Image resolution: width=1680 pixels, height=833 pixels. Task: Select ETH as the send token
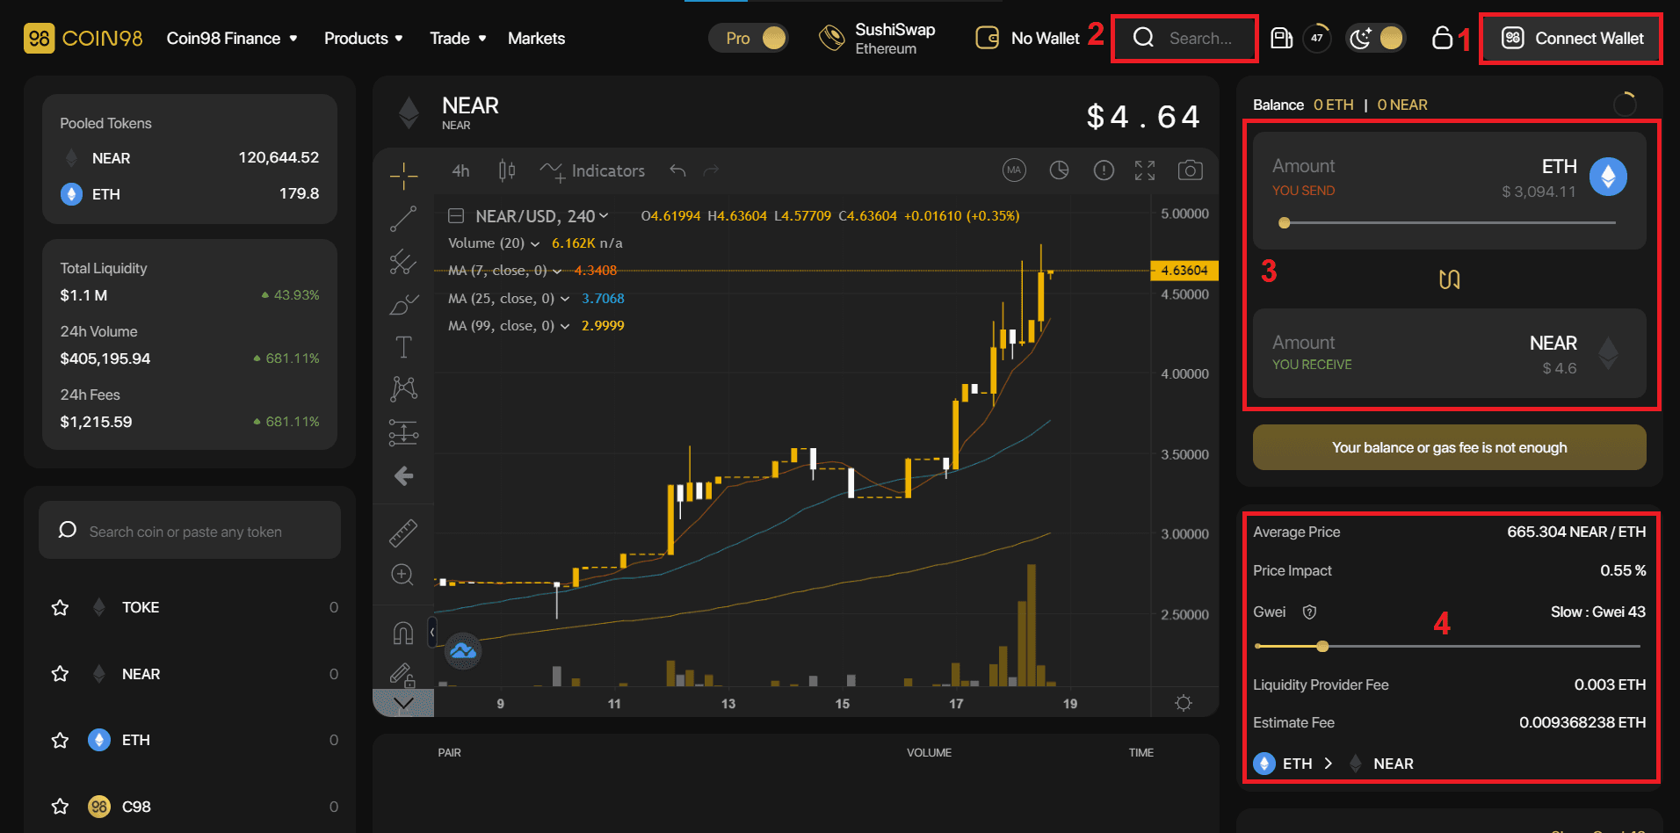click(x=1583, y=176)
